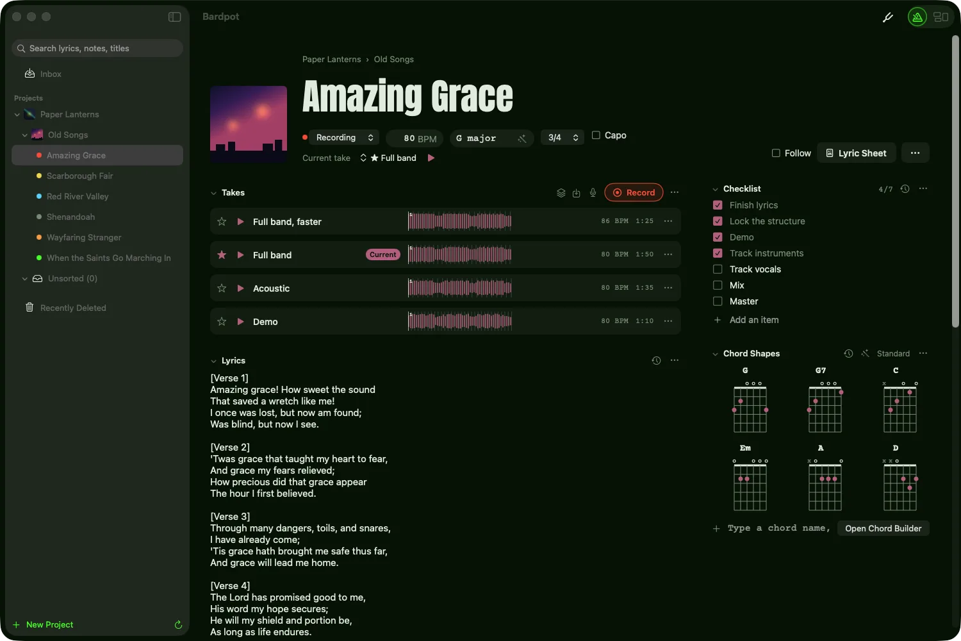Collapse the Lyrics section

click(x=213, y=361)
